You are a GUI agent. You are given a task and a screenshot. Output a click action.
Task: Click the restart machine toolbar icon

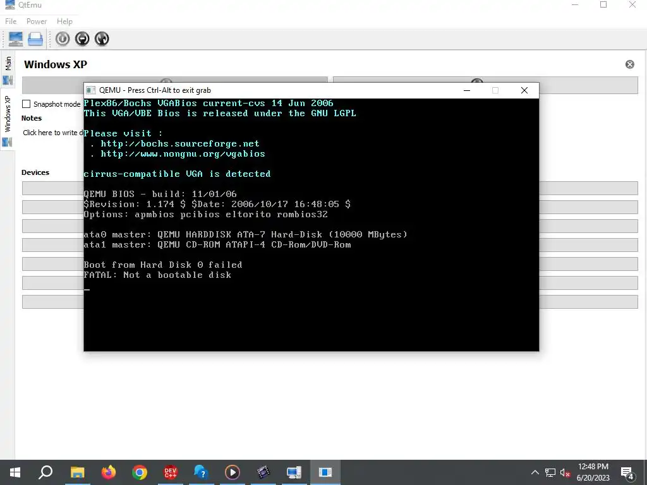(102, 39)
